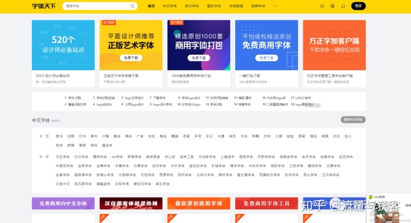Screen dimensions: 411x223
Task: Open the 图形字体 navigation tab
Action: click(x=214, y=6)
